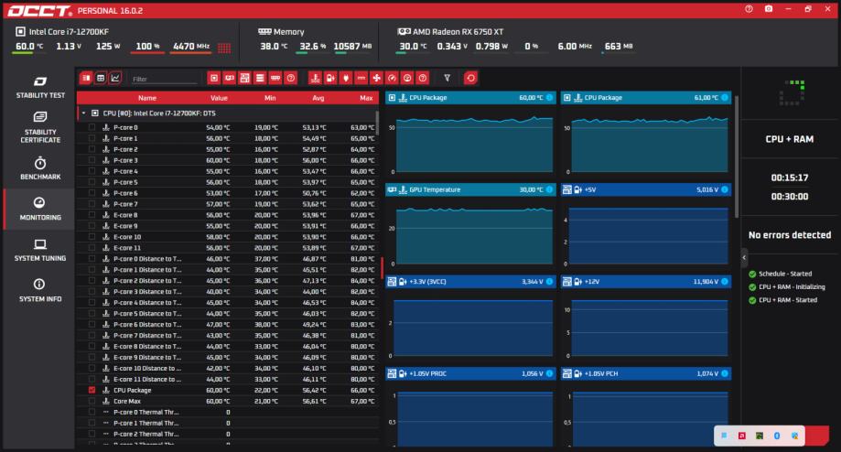Click info dot on +3.3V (3VCC) graph
Image resolution: width=841 pixels, height=452 pixels.
(549, 282)
